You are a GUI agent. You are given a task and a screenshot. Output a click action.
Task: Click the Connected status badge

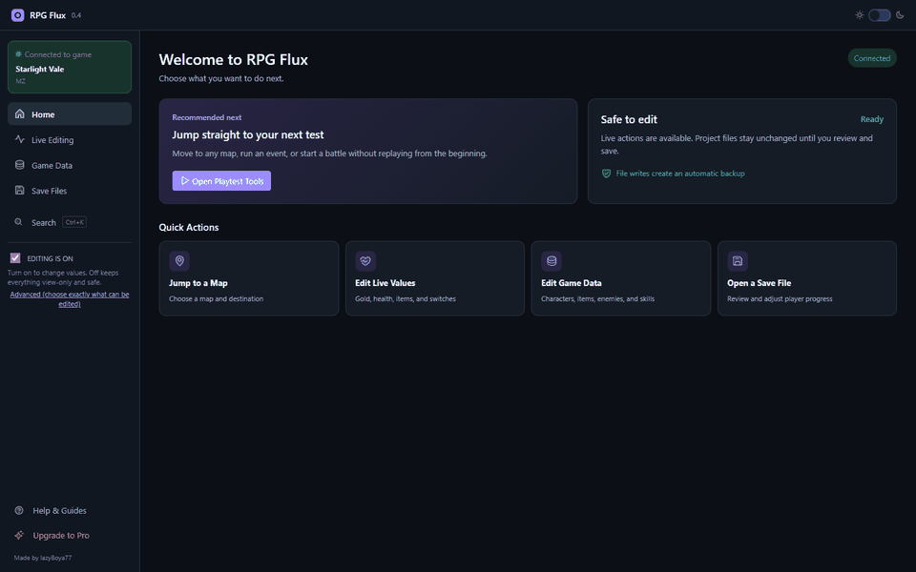tap(871, 58)
